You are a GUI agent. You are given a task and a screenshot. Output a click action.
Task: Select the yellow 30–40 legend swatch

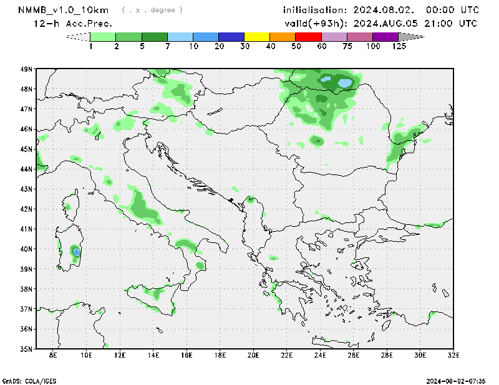257,37
